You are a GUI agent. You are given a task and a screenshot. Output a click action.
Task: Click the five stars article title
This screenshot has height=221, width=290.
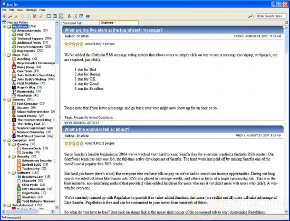[113, 30]
